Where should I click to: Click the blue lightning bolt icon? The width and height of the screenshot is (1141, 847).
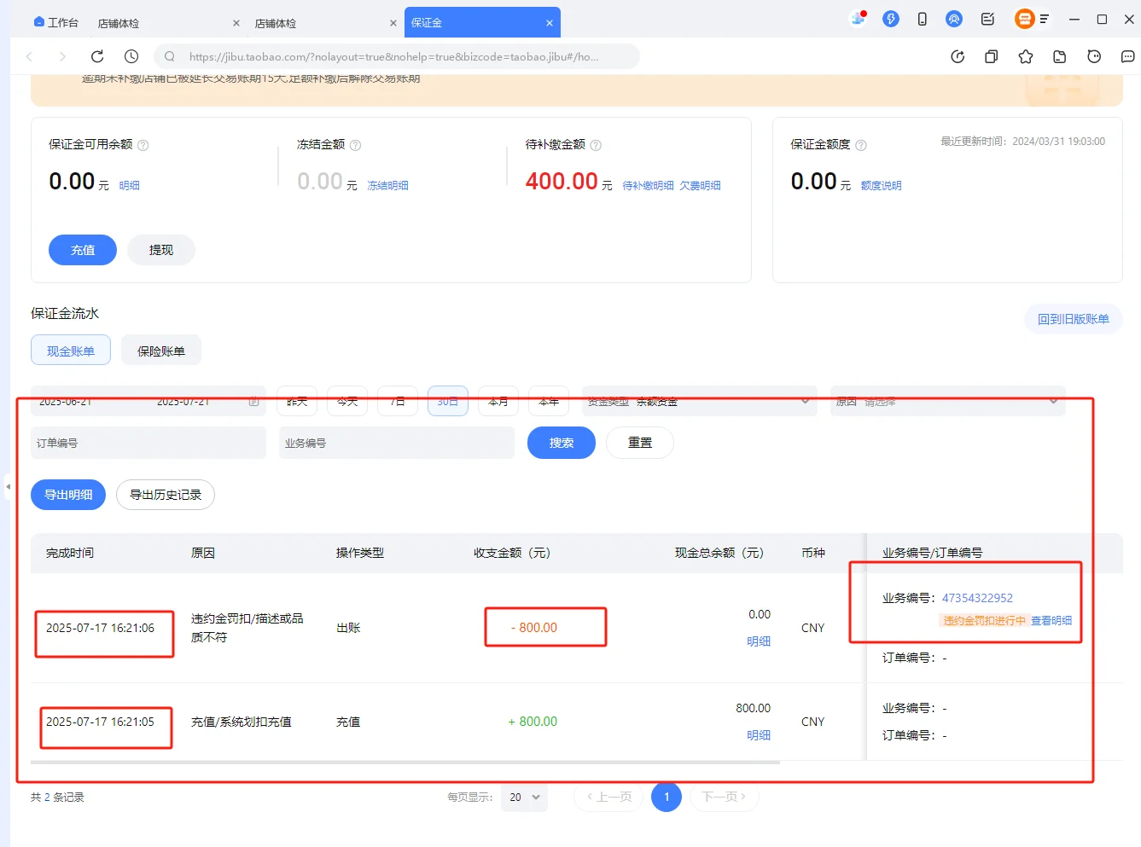[x=891, y=19]
